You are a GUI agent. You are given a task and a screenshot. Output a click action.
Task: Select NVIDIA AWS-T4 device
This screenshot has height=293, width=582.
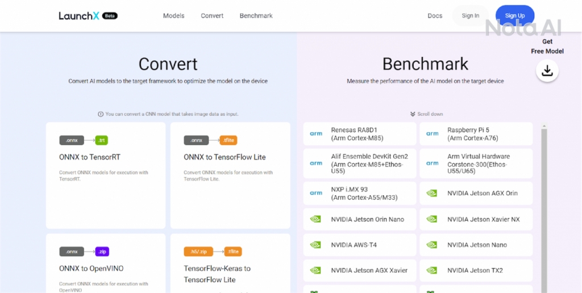click(360, 245)
